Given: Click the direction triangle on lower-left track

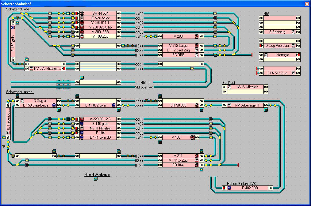Looking at the screenshot, I should click(4, 147).
